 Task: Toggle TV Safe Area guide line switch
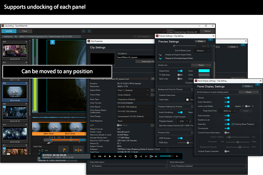point(180,75)
